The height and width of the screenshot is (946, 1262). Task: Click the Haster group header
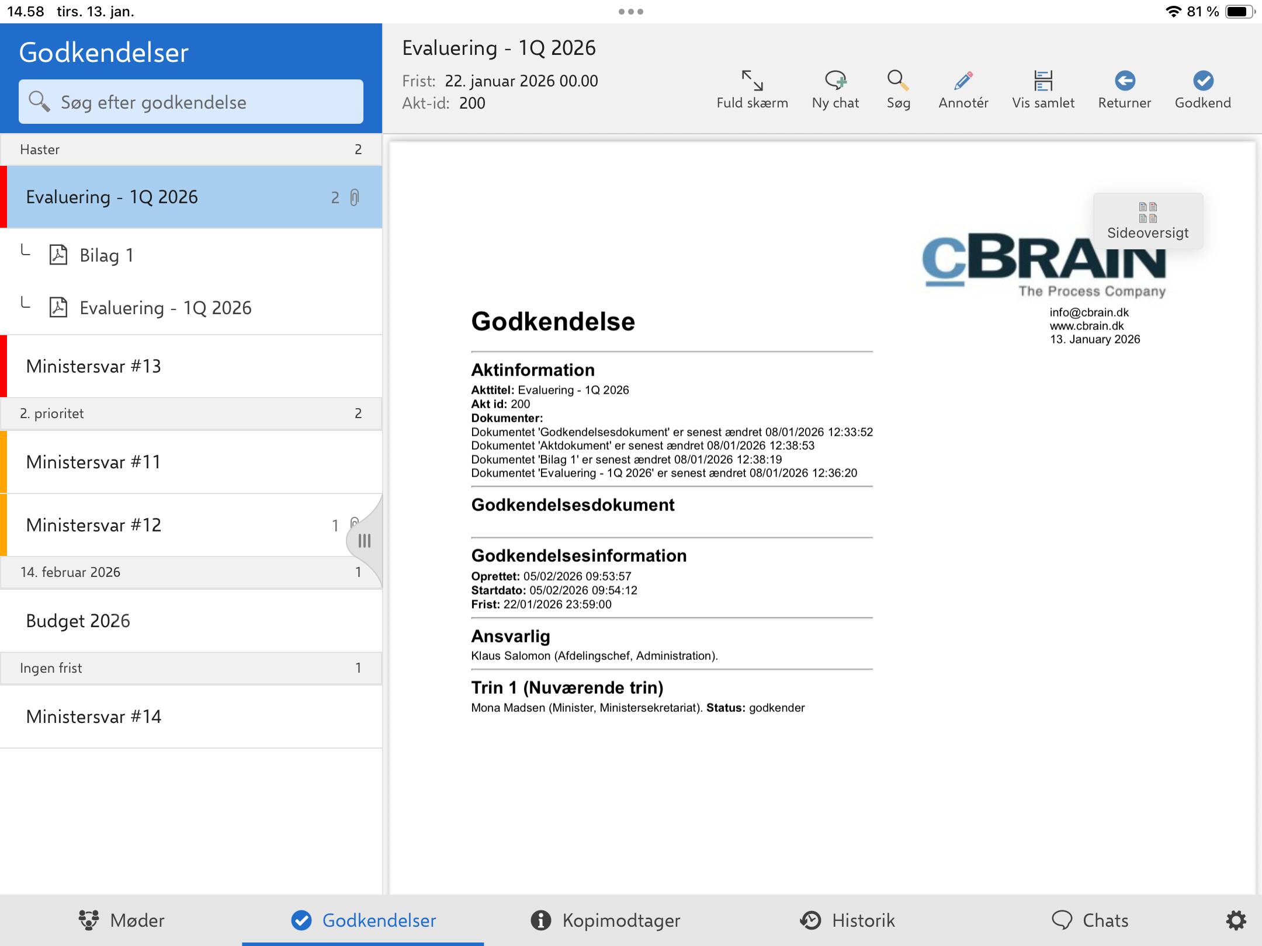point(191,149)
